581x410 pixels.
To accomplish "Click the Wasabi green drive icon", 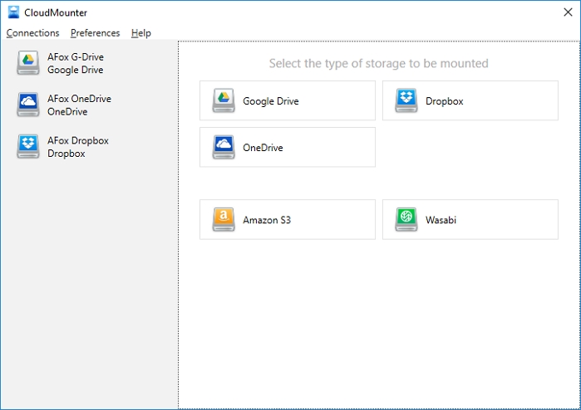I will (406, 219).
